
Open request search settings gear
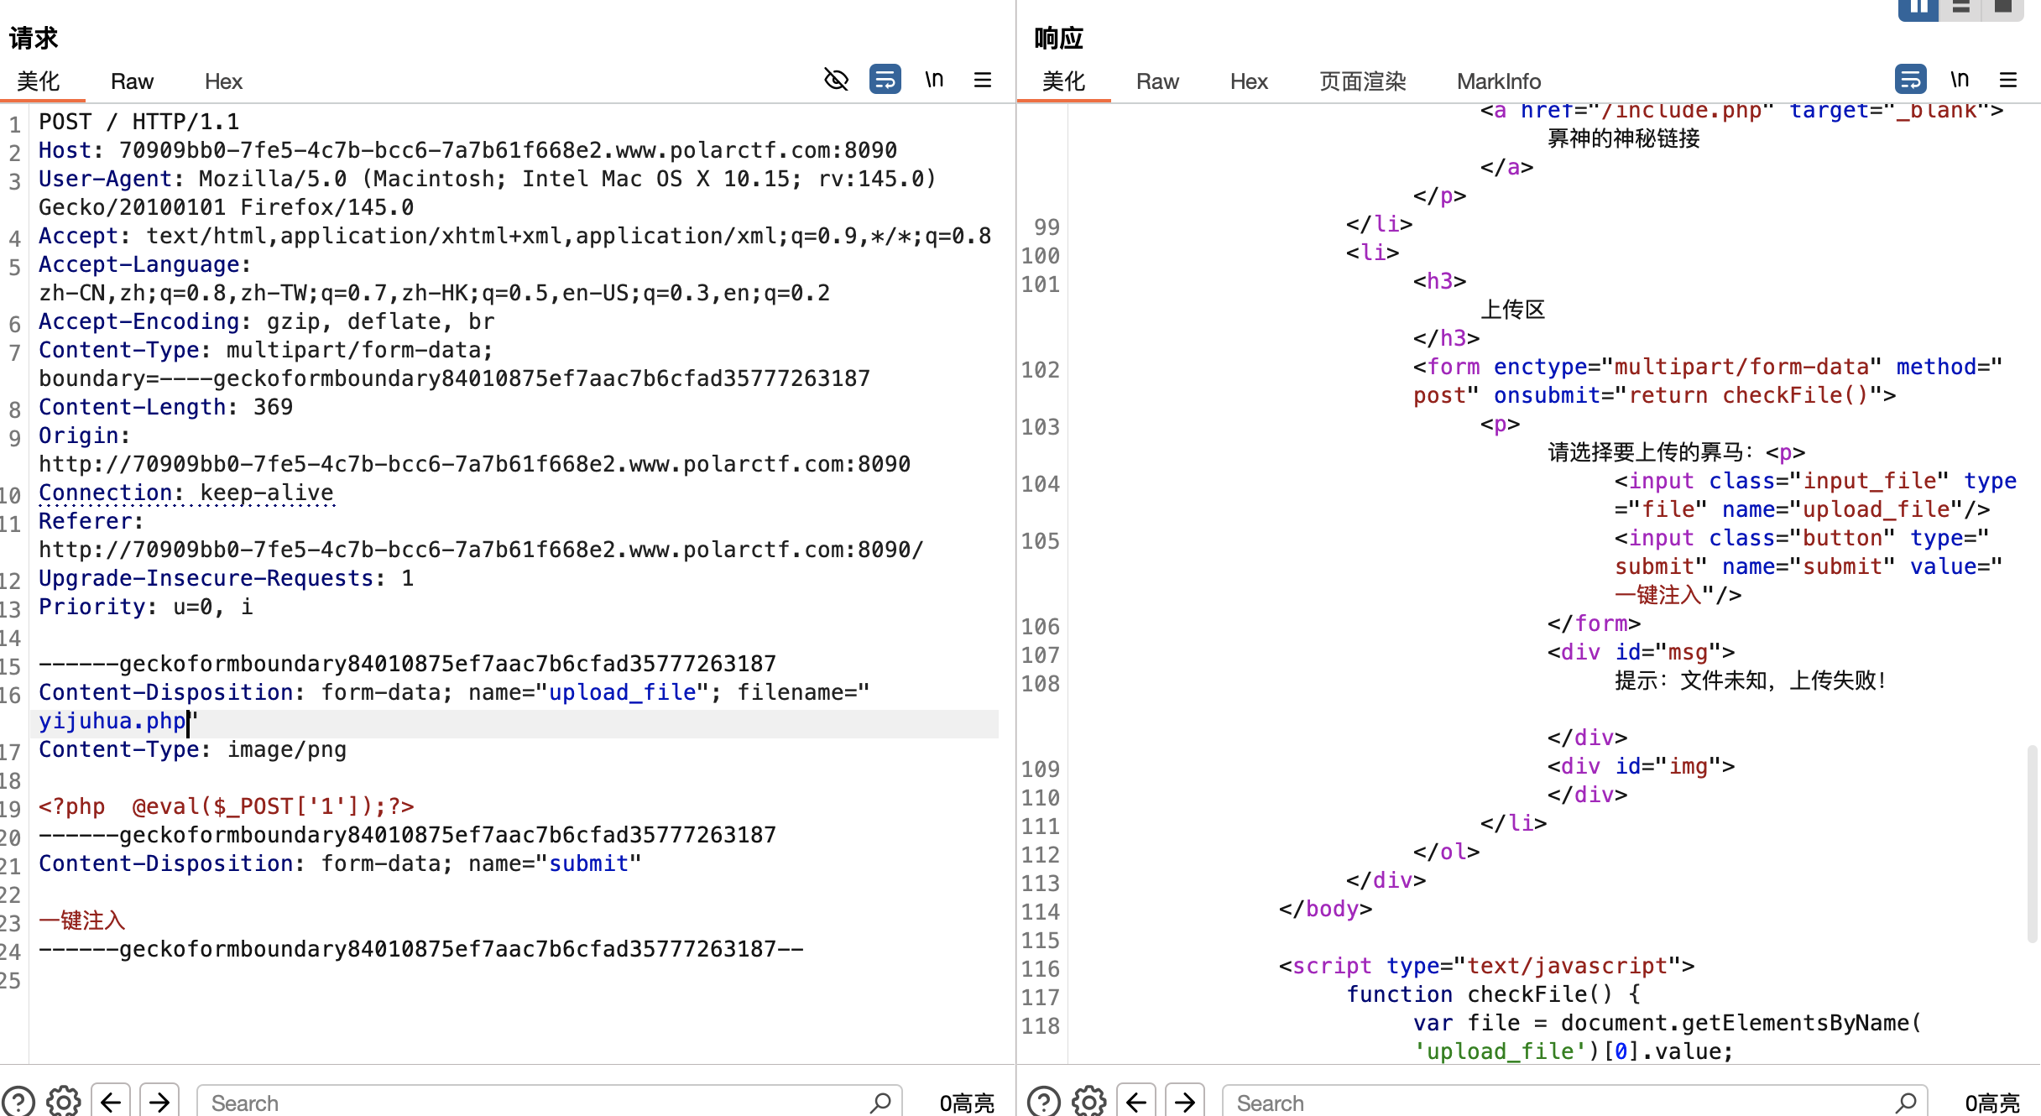64,1101
